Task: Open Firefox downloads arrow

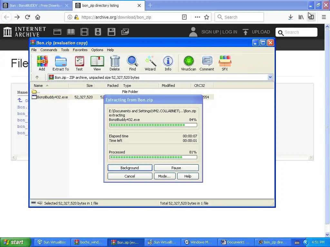Action: pyautogui.click(x=291, y=17)
